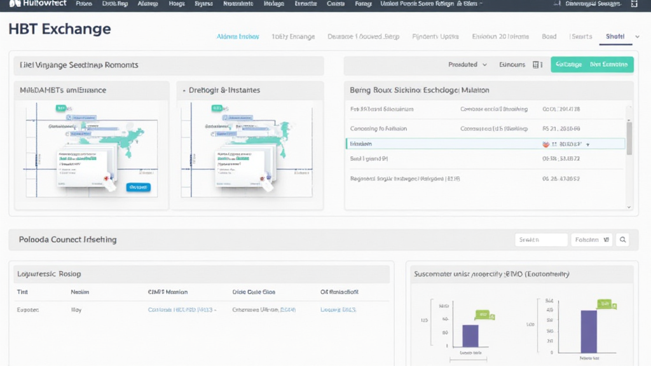Expand the small caret in the highlighted row
Screen dimensions: 651x366
pos(587,145)
